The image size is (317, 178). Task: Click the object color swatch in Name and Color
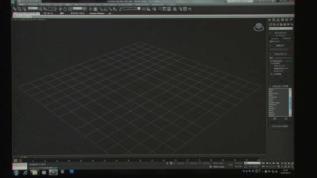[x=291, y=49]
